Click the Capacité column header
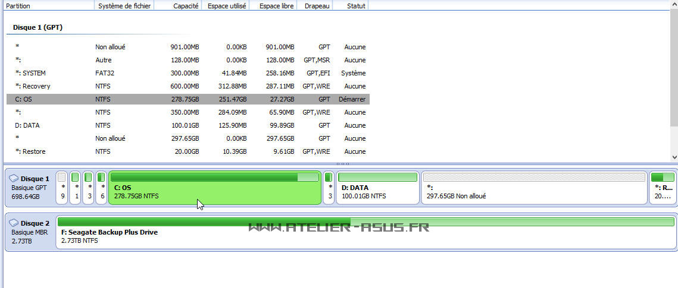Viewport: 678px width, 288px height. tap(177, 5)
